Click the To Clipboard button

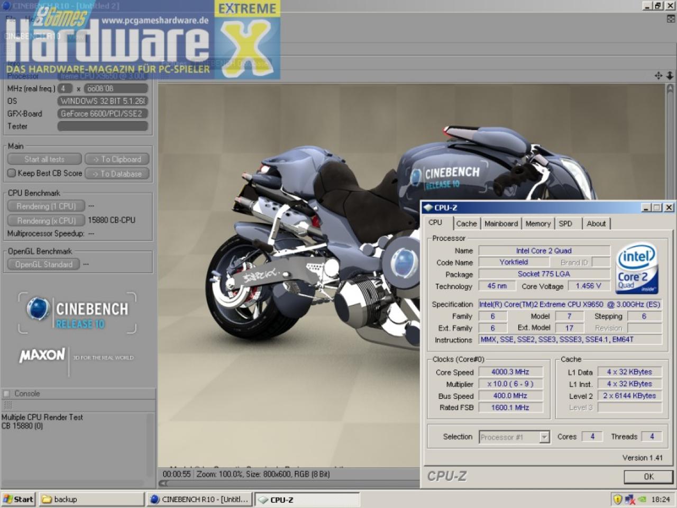[117, 159]
